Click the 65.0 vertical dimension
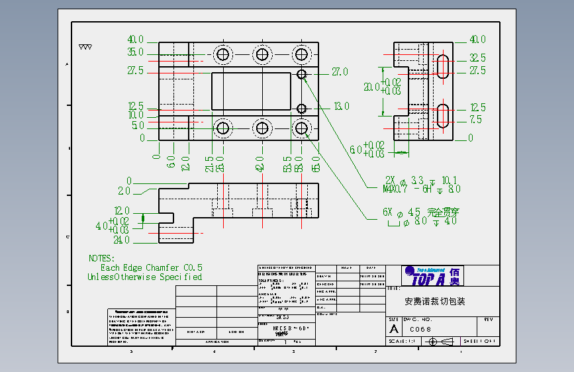 click(316, 164)
